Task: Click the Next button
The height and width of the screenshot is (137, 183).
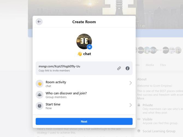Action: (84, 121)
